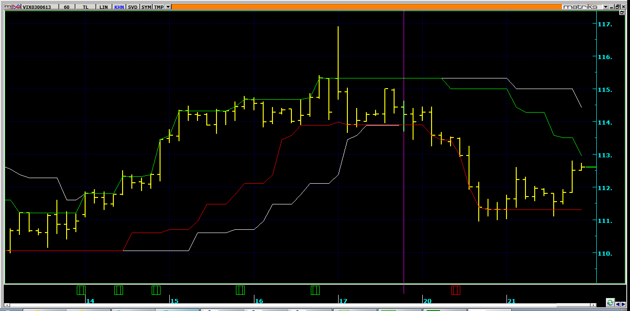Click the VIX0300613 symbol field
The image size is (630, 311).
[x=40, y=7]
